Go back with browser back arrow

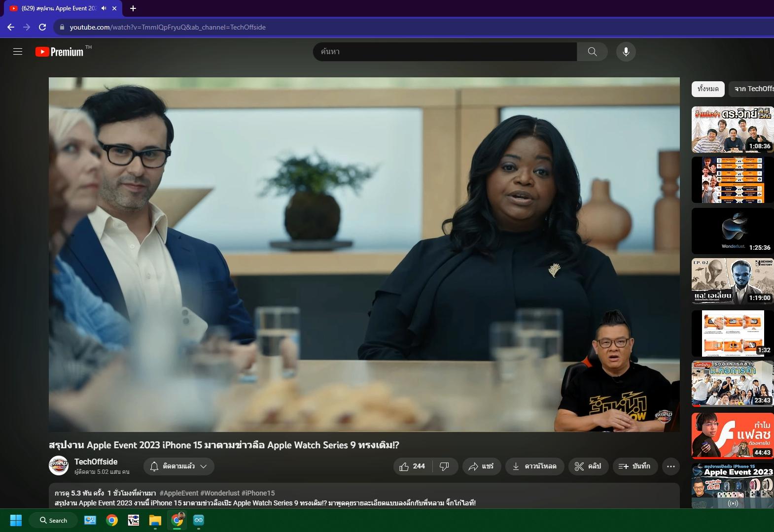coord(11,27)
